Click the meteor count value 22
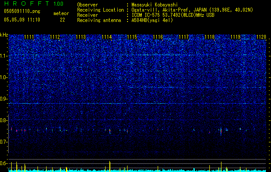 62,20
